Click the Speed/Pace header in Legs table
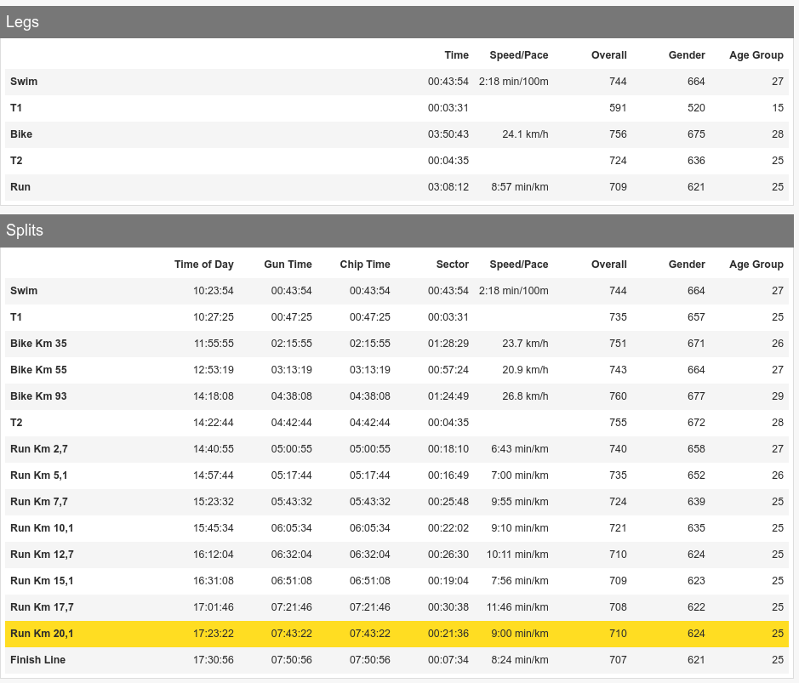Image resolution: width=799 pixels, height=683 pixels. click(518, 55)
